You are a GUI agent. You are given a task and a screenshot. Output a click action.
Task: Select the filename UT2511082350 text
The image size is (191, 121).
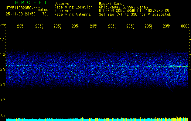[x=22, y=8]
